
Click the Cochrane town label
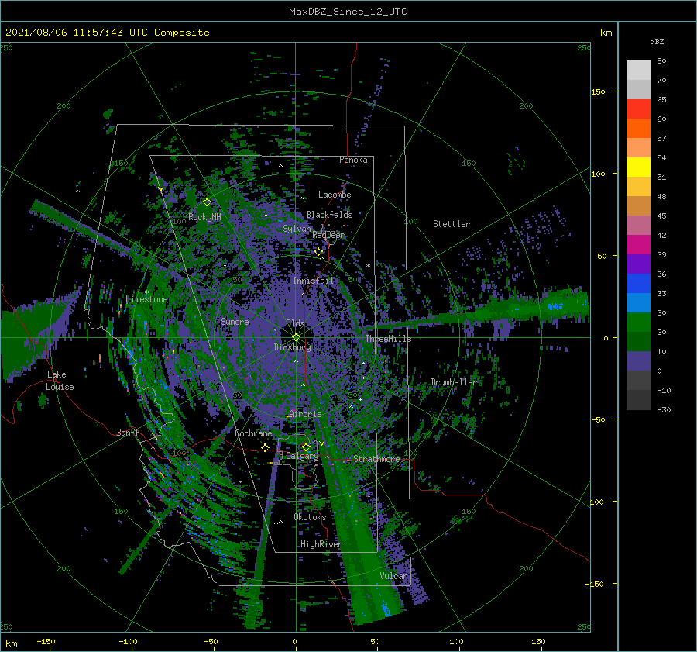pos(253,433)
